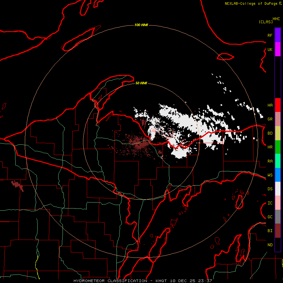Screen dimensions: 283x283
Task: Click the UK magenta legend color block
Action: [x=278, y=49]
